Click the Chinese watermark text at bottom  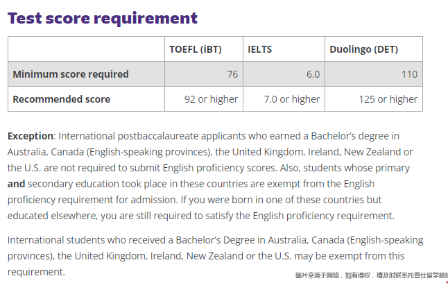pyautogui.click(x=372, y=275)
